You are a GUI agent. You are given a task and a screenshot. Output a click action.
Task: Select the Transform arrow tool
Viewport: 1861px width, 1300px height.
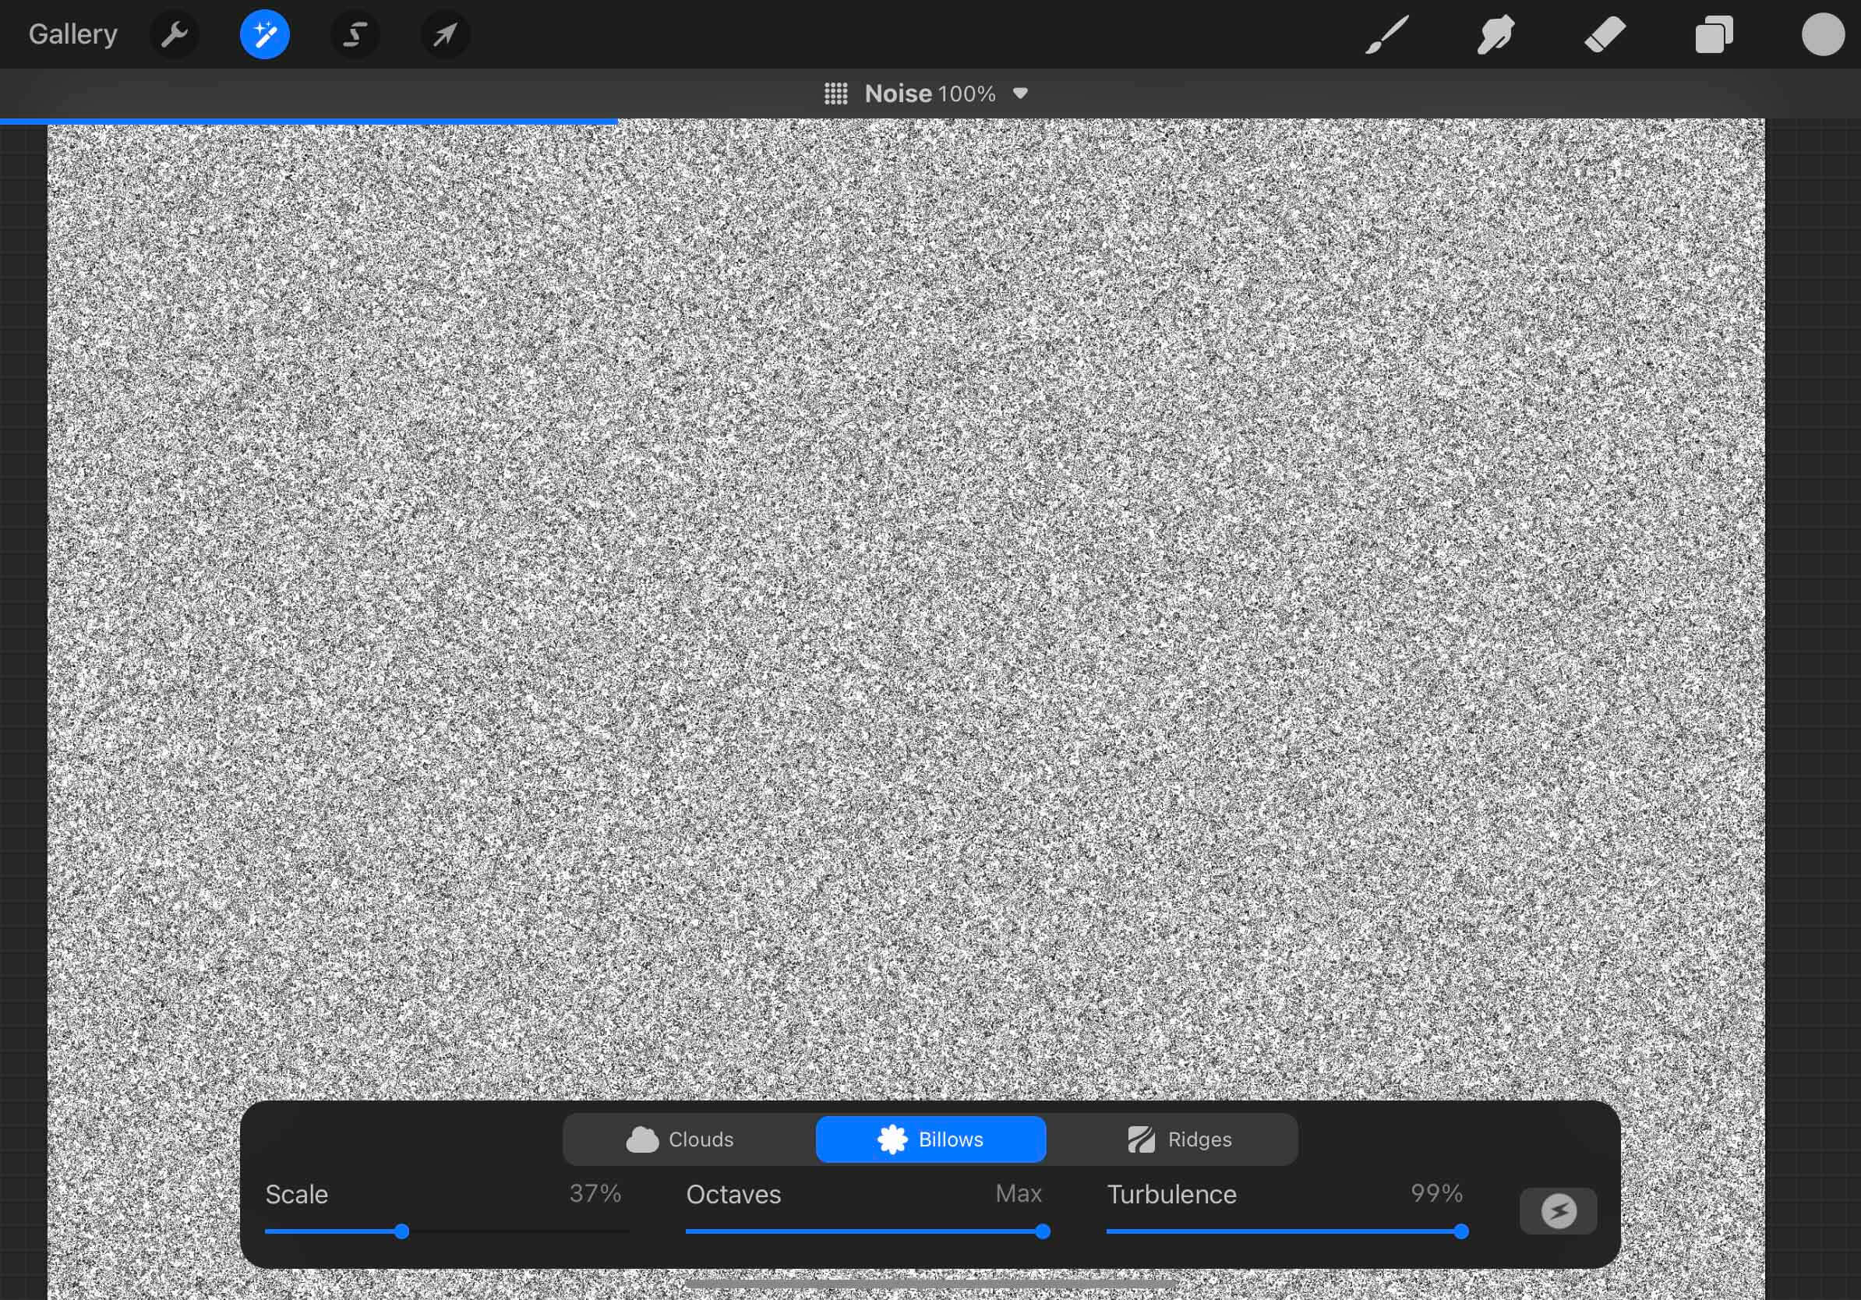(x=445, y=34)
